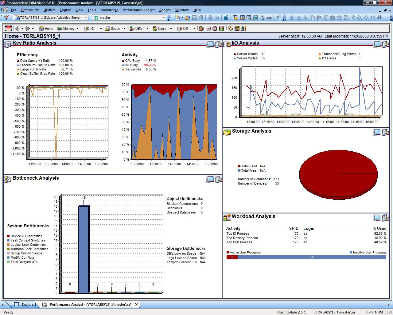Click the printer icon on the main toolbar

(210, 18)
